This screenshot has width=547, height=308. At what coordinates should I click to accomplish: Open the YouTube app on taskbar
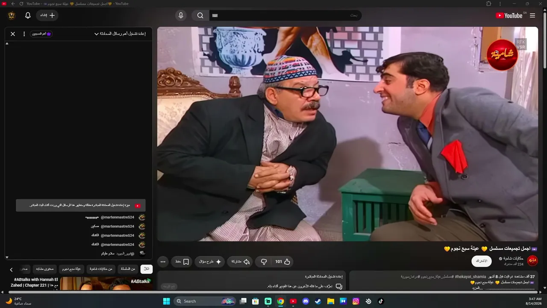(293, 301)
